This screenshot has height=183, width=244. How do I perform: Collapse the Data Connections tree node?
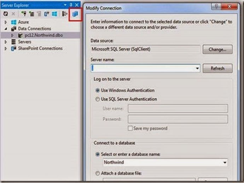(6, 29)
